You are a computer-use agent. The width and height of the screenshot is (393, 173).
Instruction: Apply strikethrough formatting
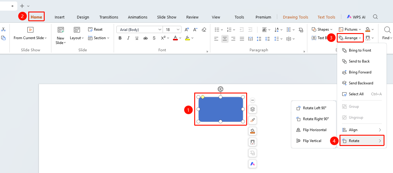point(146,38)
